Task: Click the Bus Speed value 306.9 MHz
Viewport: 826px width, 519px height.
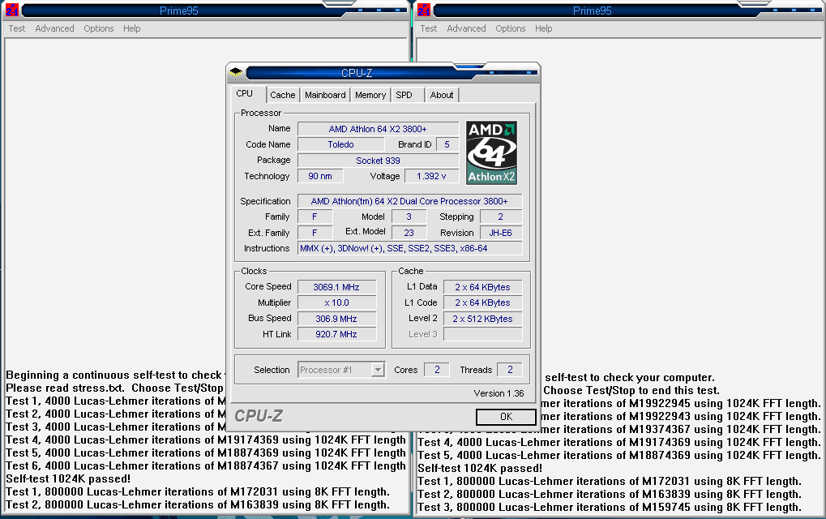Action: (336, 319)
